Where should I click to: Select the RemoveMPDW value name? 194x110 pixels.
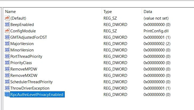24,69
